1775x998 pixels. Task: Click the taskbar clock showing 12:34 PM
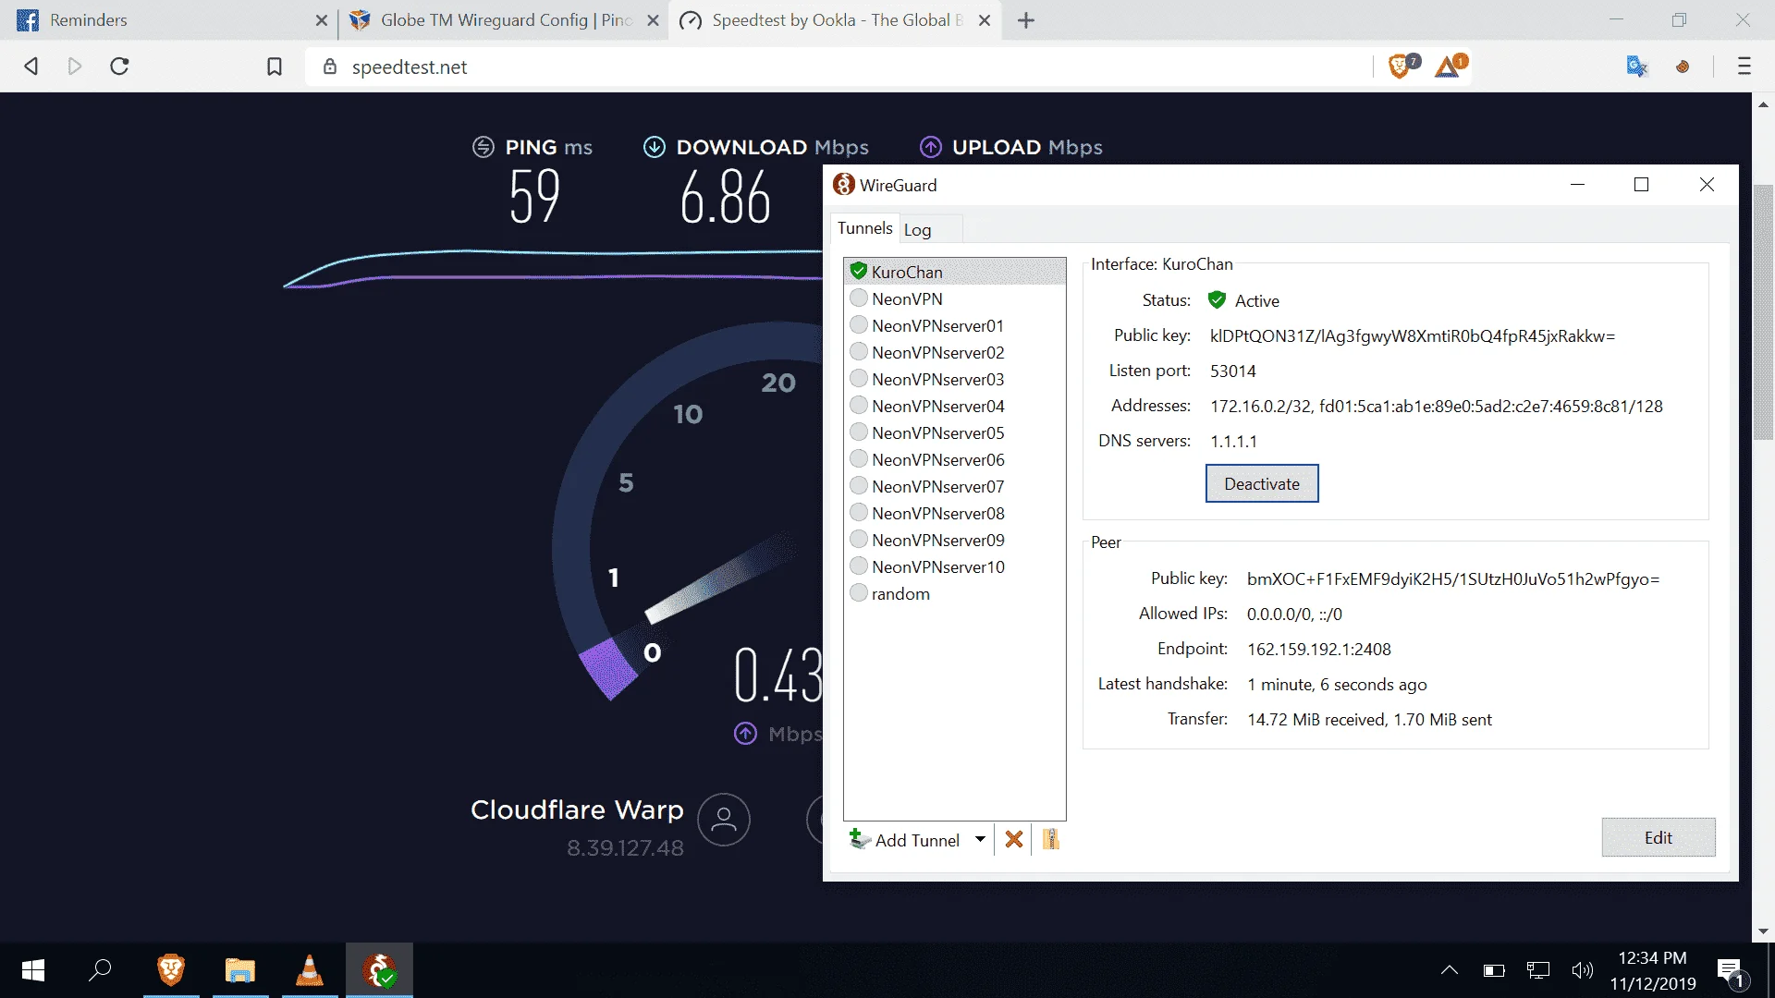tap(1653, 970)
